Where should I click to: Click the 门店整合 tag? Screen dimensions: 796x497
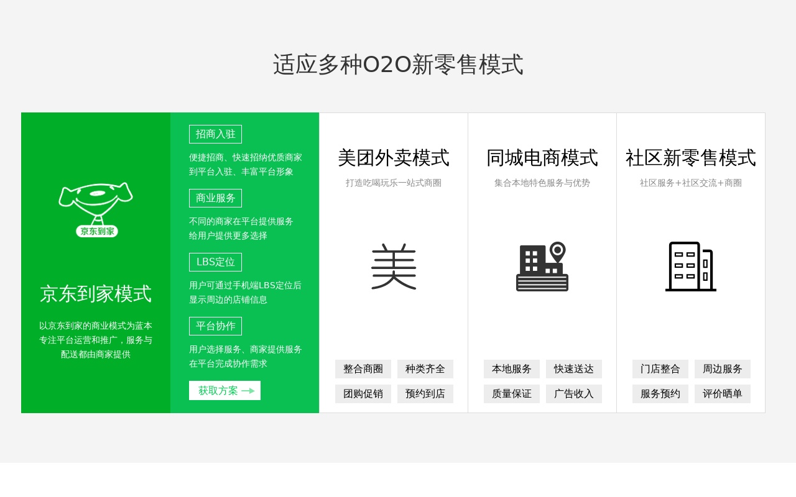(660, 369)
